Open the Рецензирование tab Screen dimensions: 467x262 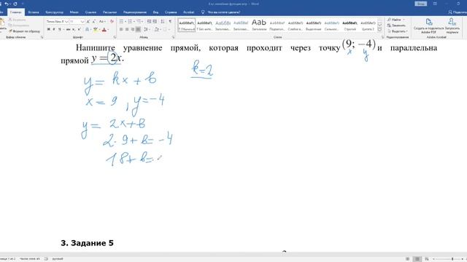tap(135, 12)
